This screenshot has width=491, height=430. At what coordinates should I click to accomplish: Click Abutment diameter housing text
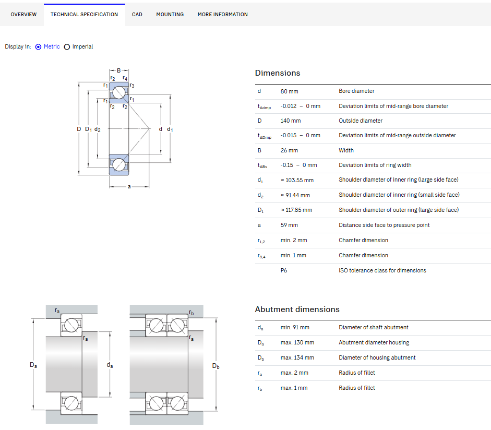pos(374,343)
